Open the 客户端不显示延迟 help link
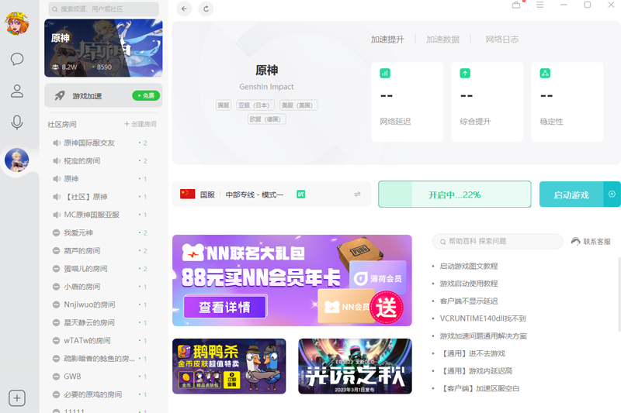The height and width of the screenshot is (413, 621). pos(469,301)
